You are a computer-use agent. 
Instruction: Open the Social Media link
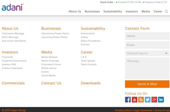(48, 75)
